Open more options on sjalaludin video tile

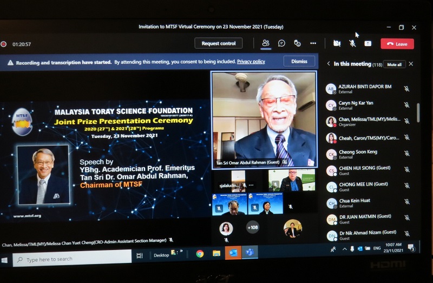(x=251, y=185)
